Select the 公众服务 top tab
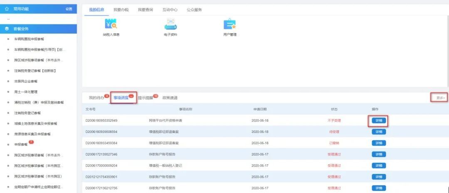 tap(194, 10)
